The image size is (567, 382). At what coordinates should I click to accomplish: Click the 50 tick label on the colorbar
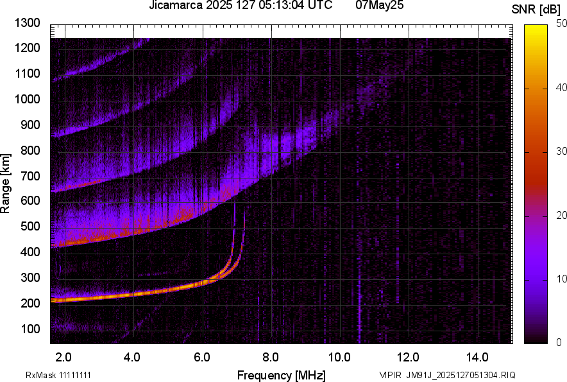tap(563, 24)
